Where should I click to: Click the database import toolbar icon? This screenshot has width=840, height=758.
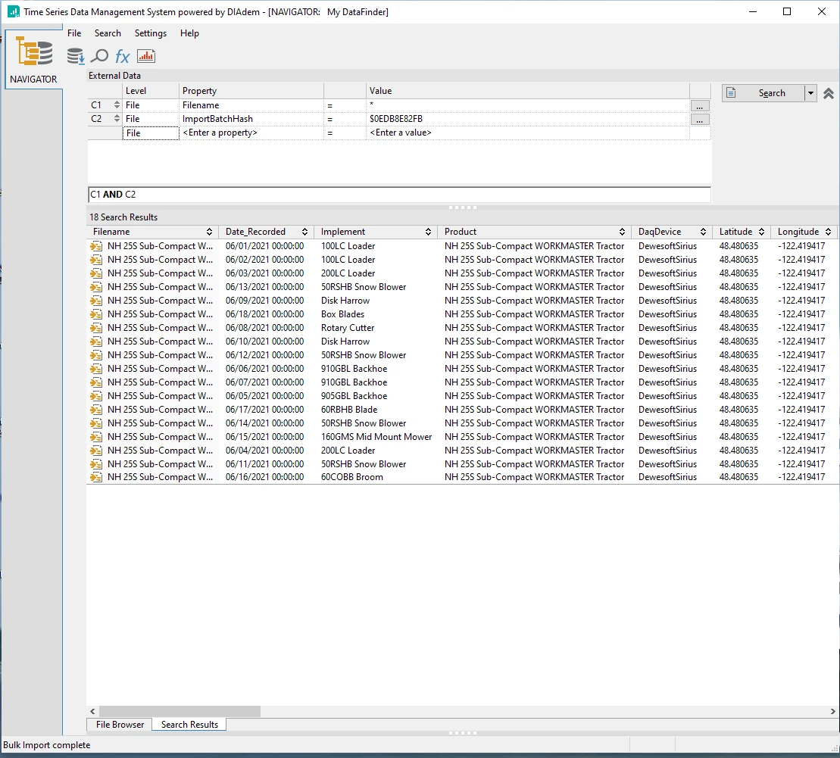(x=76, y=56)
